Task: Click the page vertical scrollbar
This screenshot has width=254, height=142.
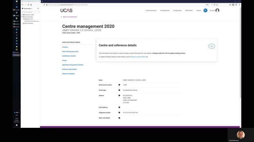Action: (x=241, y=53)
